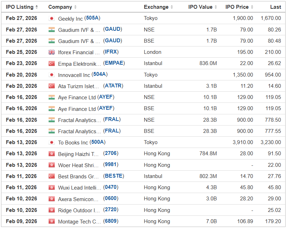Click IPO Value 4.3B cell

[211, 187]
